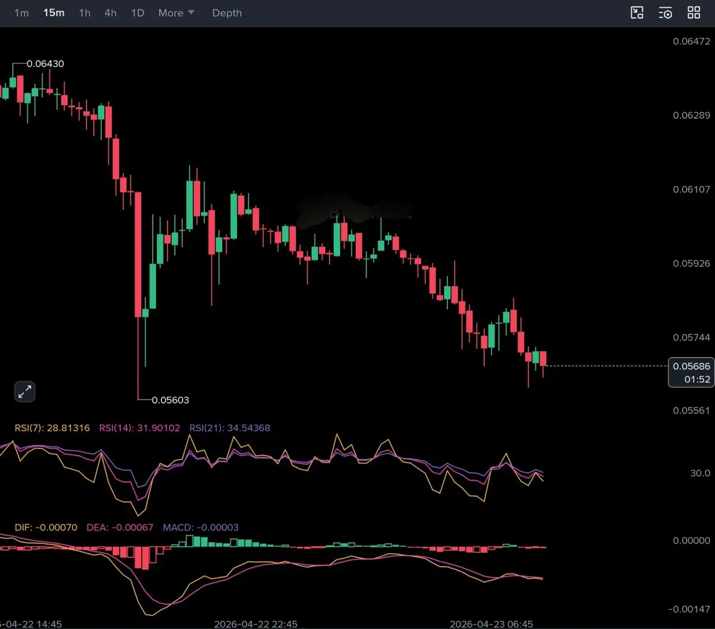Click the DIF value -0.00070
The height and width of the screenshot is (629, 715).
coord(57,527)
